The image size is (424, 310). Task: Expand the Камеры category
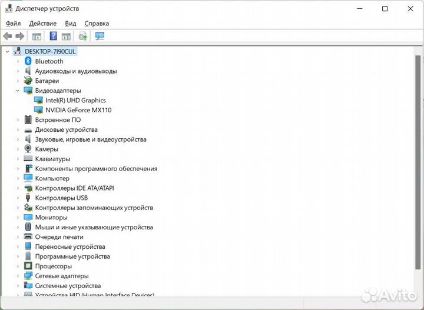(18, 149)
